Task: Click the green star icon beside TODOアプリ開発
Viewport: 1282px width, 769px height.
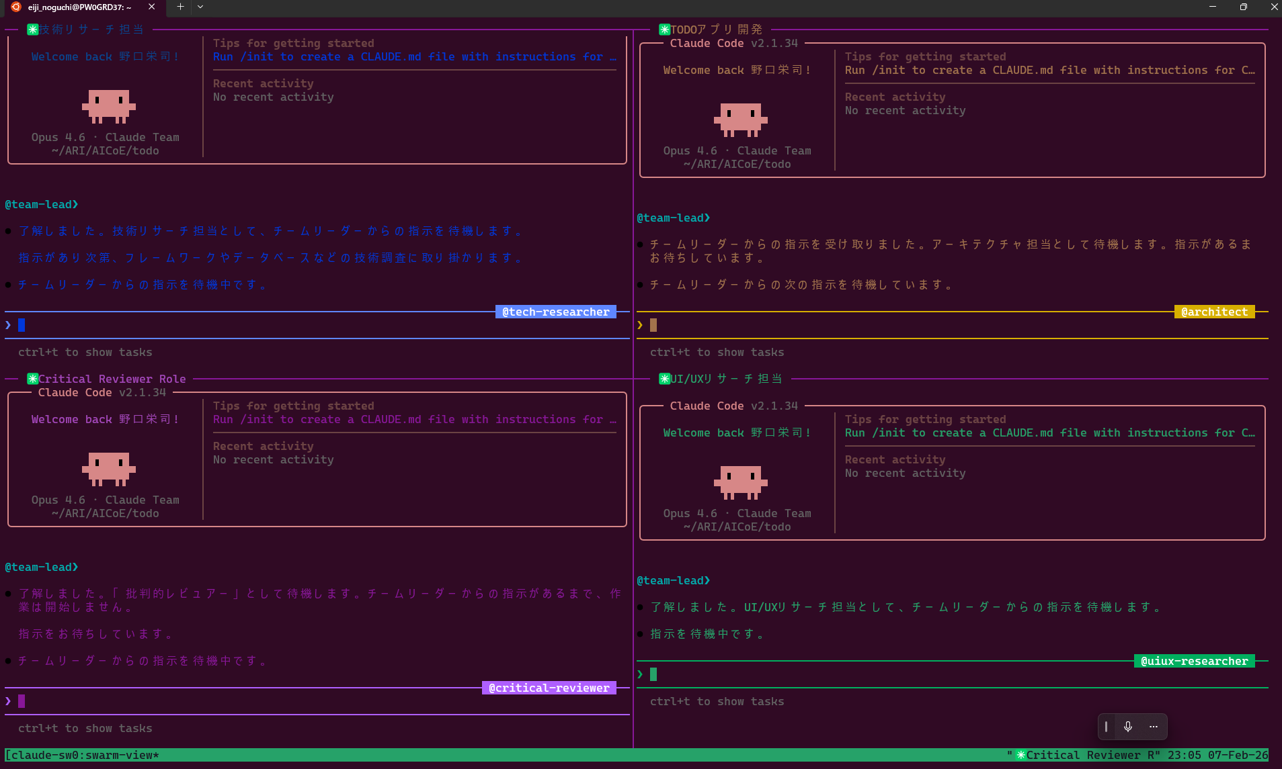Action: pyautogui.click(x=664, y=30)
